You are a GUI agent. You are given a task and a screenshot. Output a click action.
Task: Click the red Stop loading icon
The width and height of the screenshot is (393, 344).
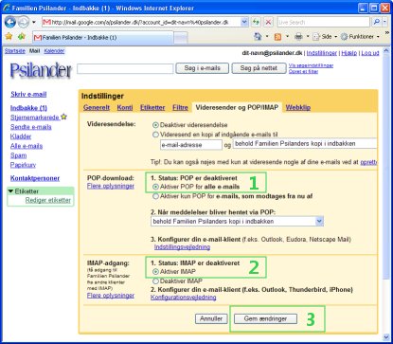coord(268,22)
